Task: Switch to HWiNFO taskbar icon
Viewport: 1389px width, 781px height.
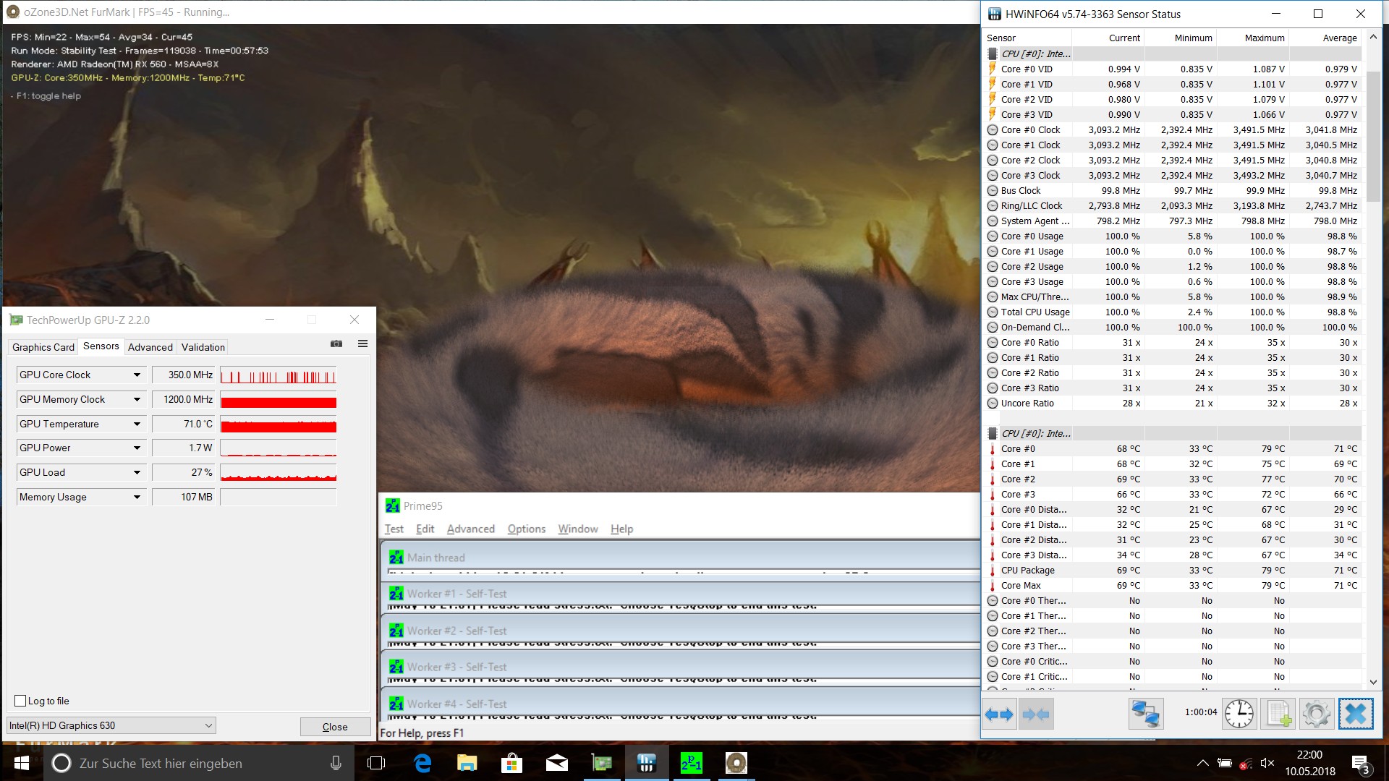Action: click(x=647, y=763)
